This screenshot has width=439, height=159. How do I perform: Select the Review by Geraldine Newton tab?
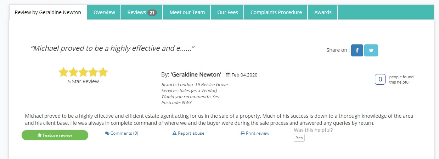pyautogui.click(x=48, y=12)
